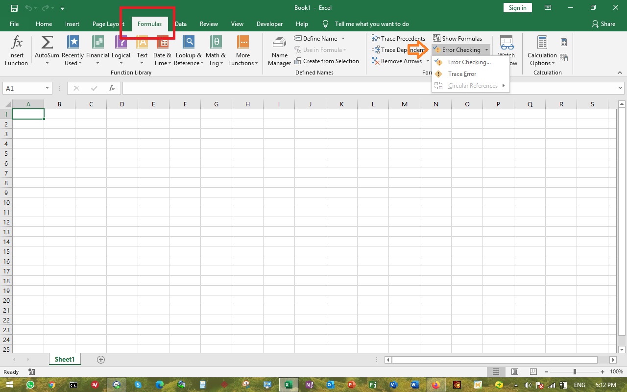Switch to Page Layout view in status bar
The image size is (627, 392).
[515, 372]
